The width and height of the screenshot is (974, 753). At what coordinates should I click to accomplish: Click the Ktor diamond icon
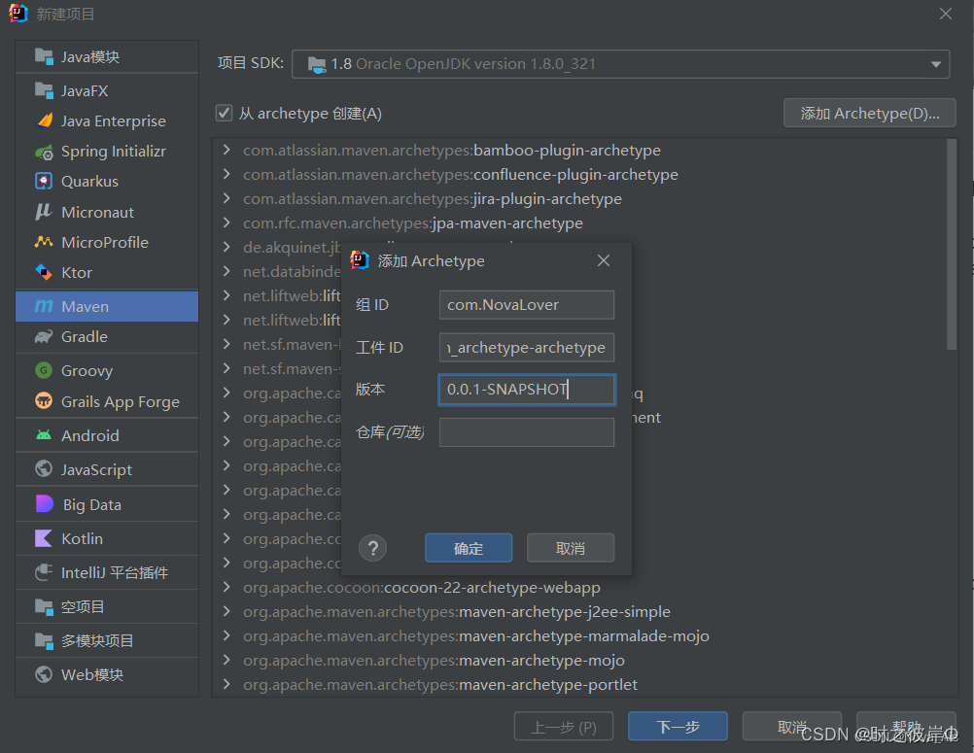click(44, 272)
